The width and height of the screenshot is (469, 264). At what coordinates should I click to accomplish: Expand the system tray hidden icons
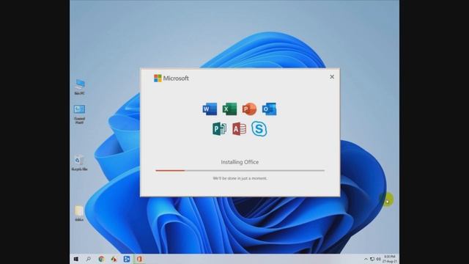click(x=366, y=259)
